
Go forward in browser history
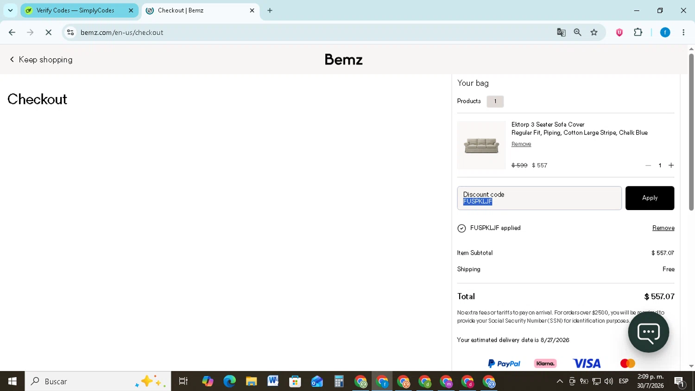[x=30, y=32]
